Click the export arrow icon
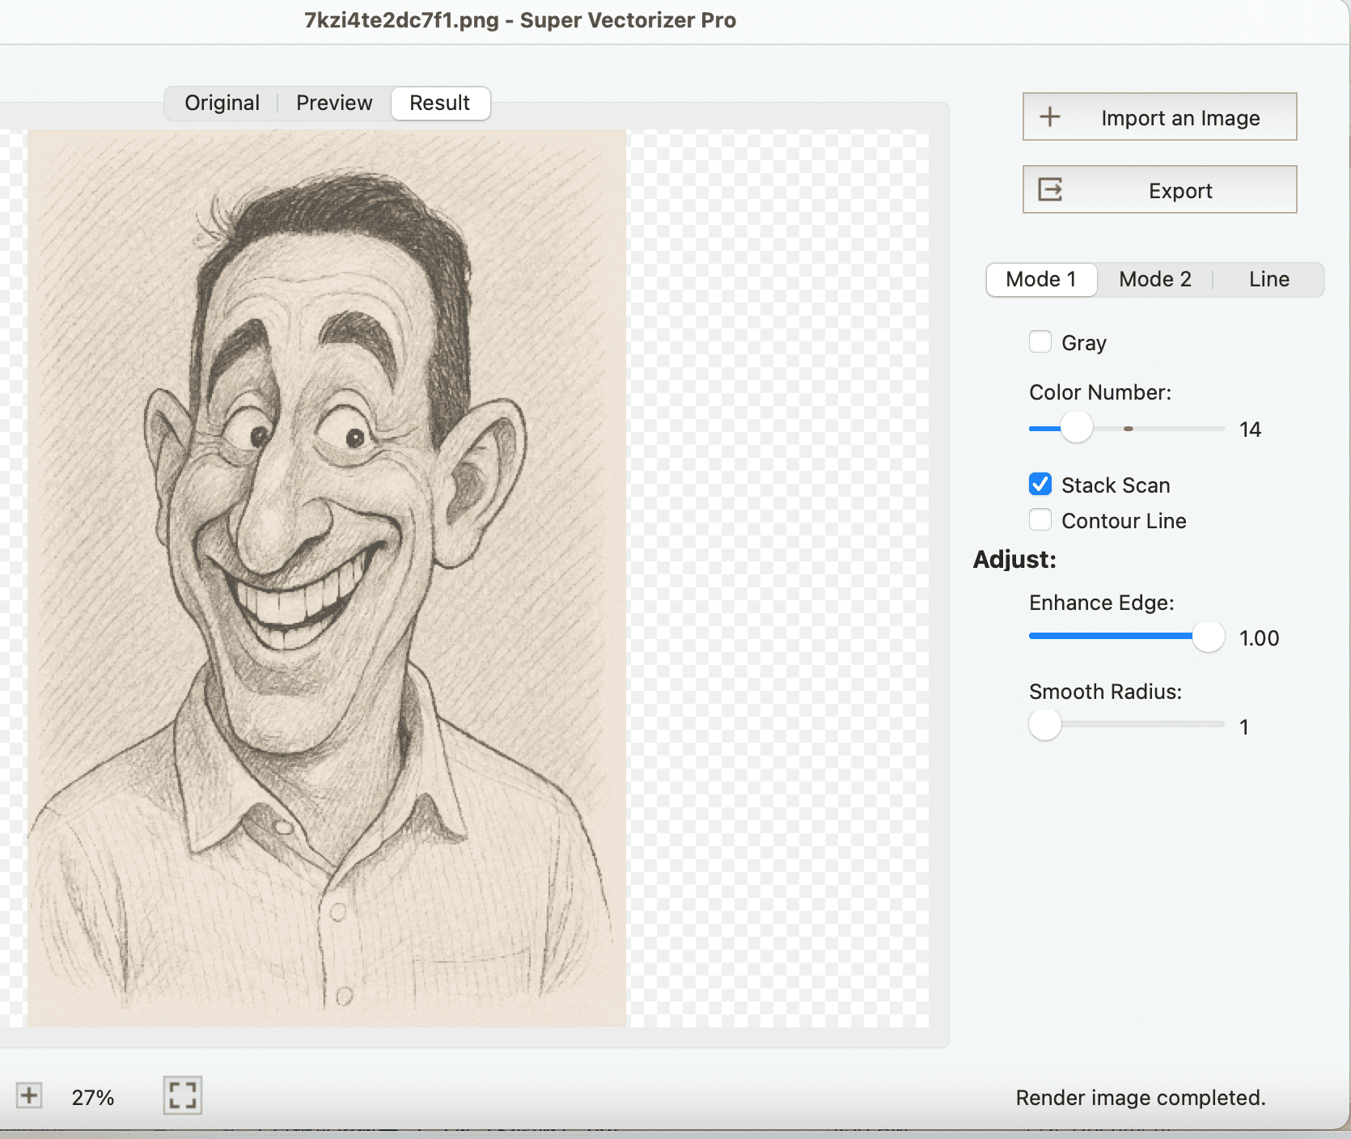The height and width of the screenshot is (1139, 1351). click(x=1050, y=189)
